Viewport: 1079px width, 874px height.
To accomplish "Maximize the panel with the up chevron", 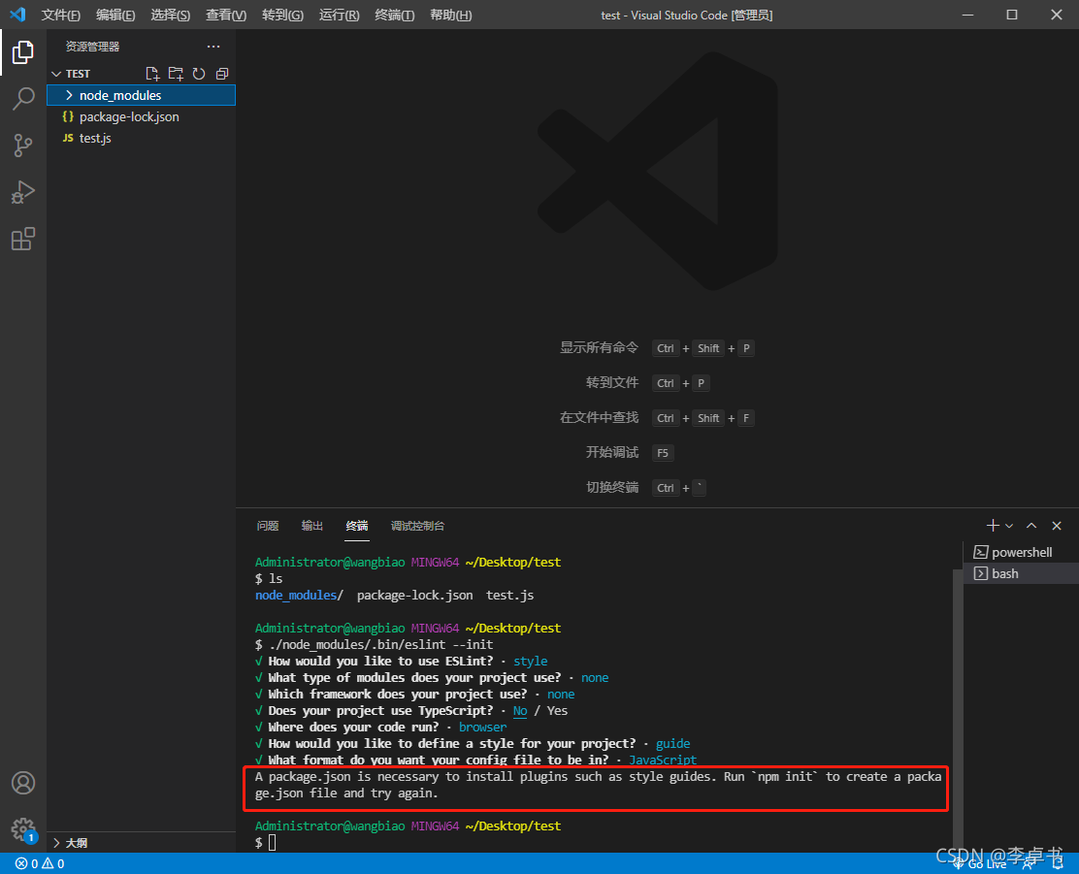I will 1031,526.
